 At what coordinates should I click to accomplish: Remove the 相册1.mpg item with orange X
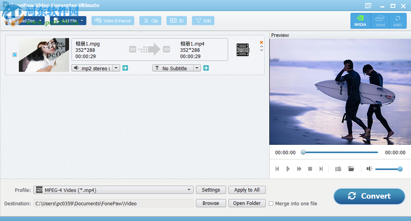pos(261,42)
